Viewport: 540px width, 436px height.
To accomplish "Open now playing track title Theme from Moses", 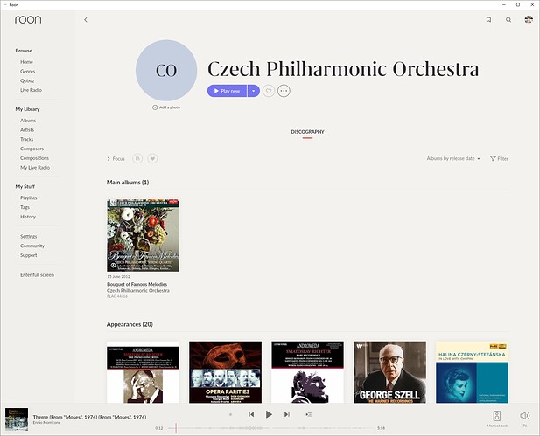I will [x=89, y=417].
